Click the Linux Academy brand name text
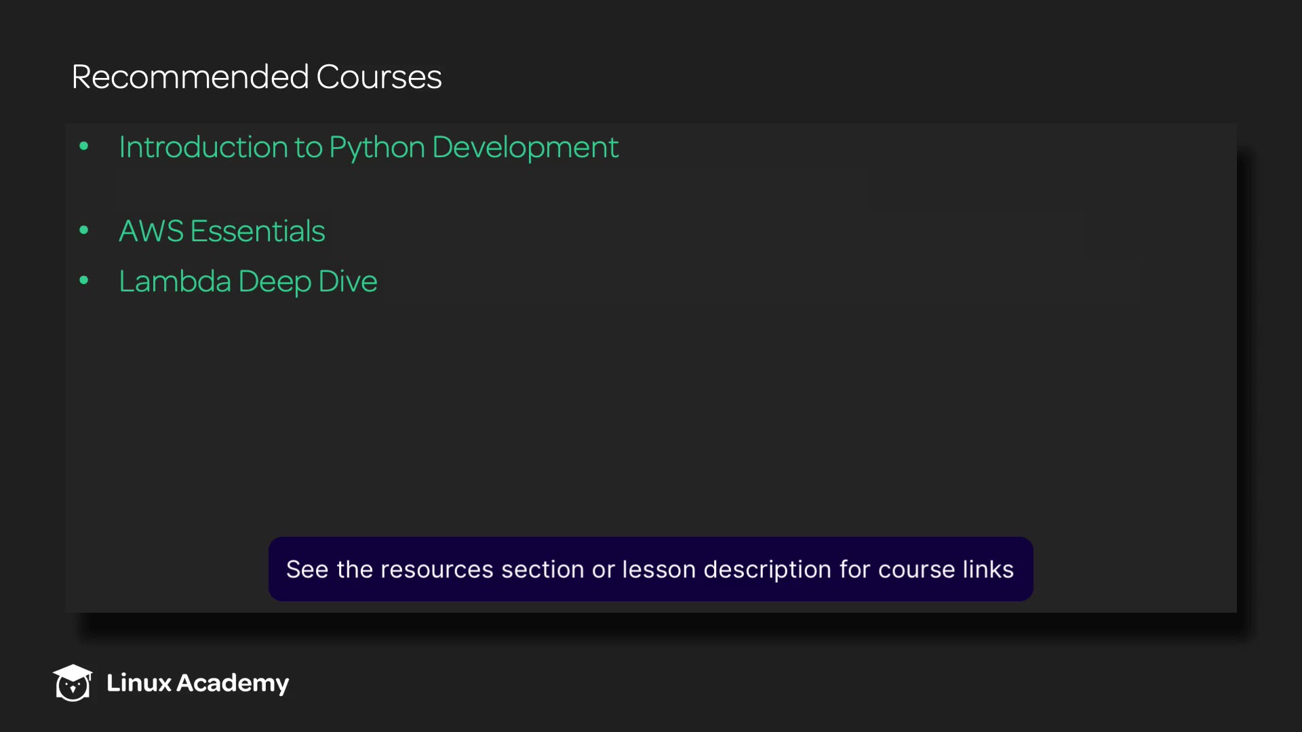The width and height of the screenshot is (1302, 732). click(197, 683)
